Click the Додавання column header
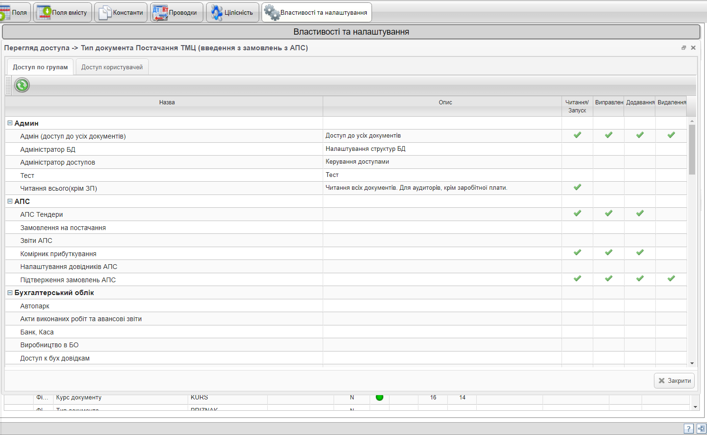707x435 pixels. coord(640,106)
